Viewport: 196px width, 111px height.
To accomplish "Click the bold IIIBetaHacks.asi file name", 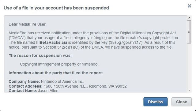I will pyautogui.click(x=52, y=43).
